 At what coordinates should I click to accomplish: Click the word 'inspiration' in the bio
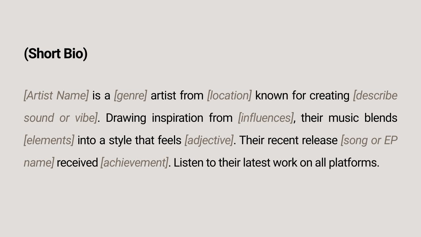click(177, 118)
